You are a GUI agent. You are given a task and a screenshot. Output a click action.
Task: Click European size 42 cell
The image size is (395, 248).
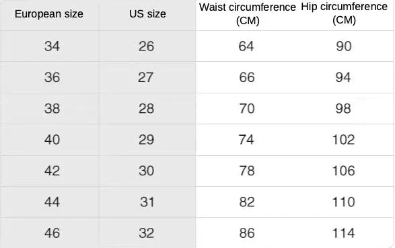pos(52,171)
